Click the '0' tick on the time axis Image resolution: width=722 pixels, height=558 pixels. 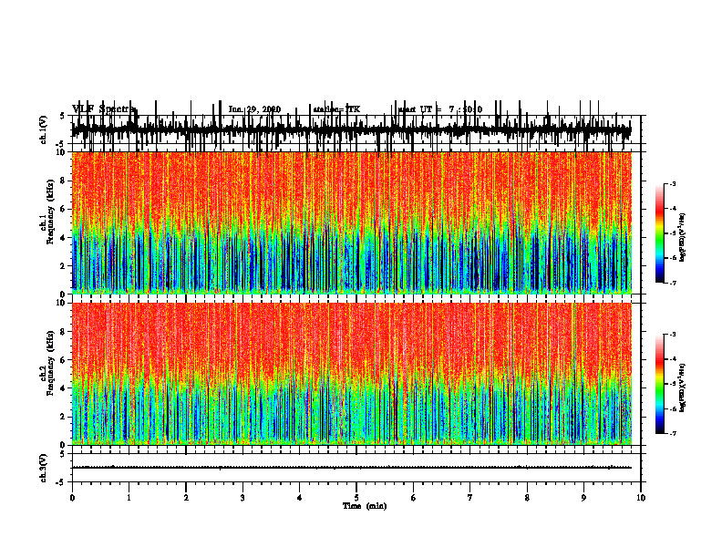point(72,498)
